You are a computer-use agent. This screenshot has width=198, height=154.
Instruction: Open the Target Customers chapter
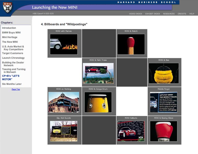click(13, 53)
